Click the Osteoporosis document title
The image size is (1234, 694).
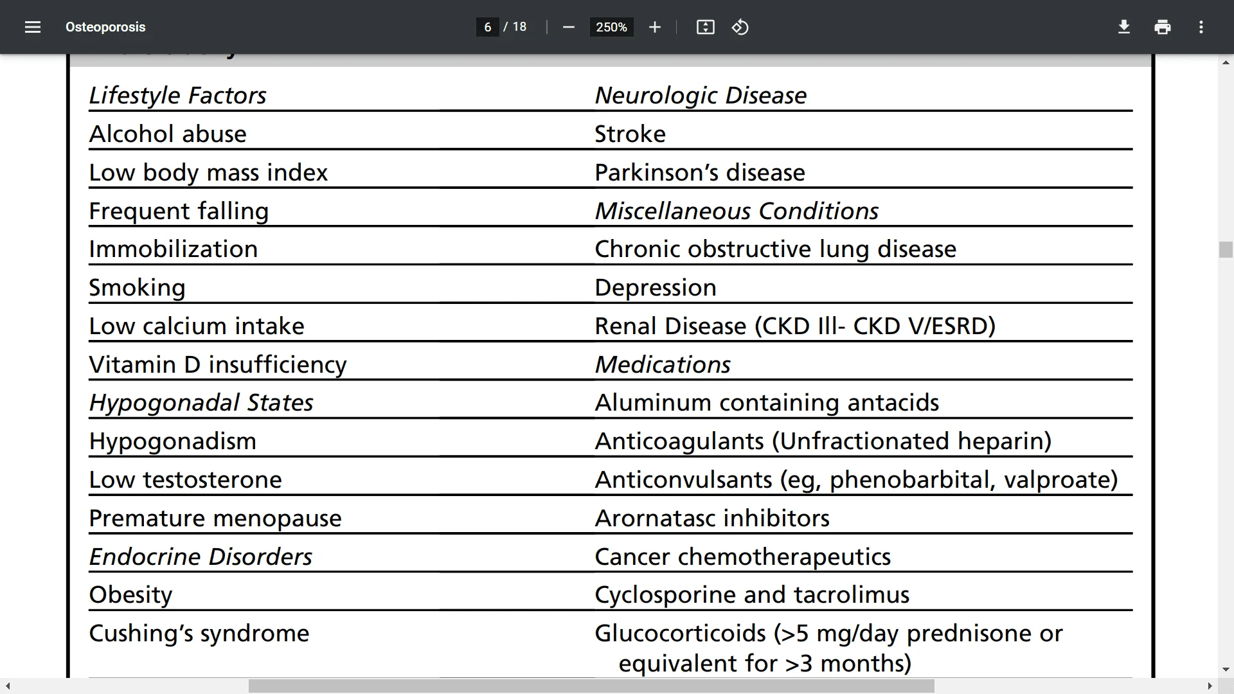pyautogui.click(x=105, y=27)
